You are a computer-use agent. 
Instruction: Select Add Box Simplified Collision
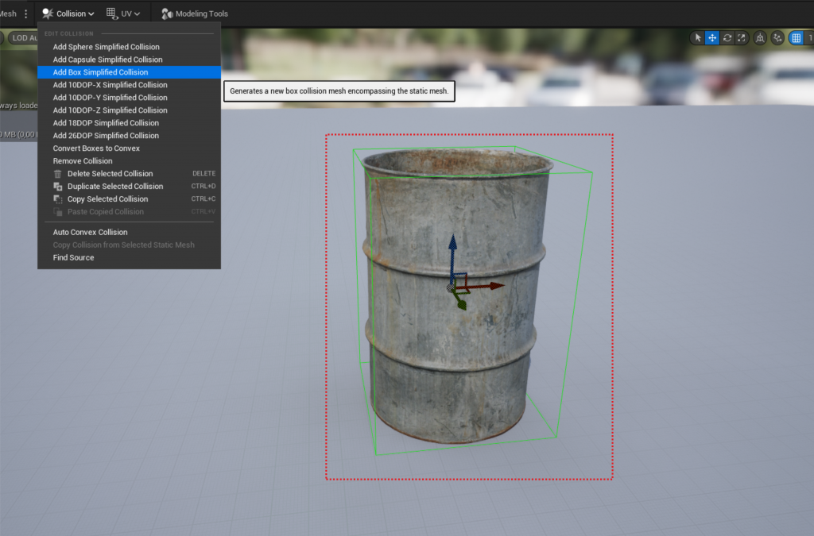130,72
